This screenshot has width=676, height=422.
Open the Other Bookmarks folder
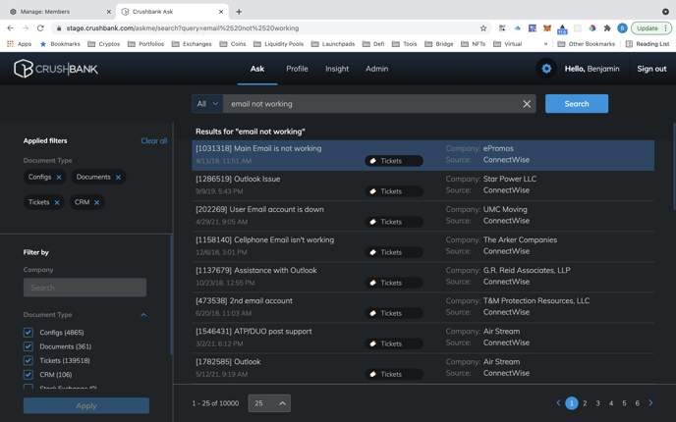pyautogui.click(x=587, y=44)
